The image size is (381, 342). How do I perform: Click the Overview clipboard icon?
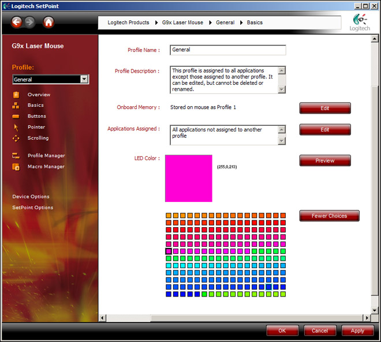[16, 95]
